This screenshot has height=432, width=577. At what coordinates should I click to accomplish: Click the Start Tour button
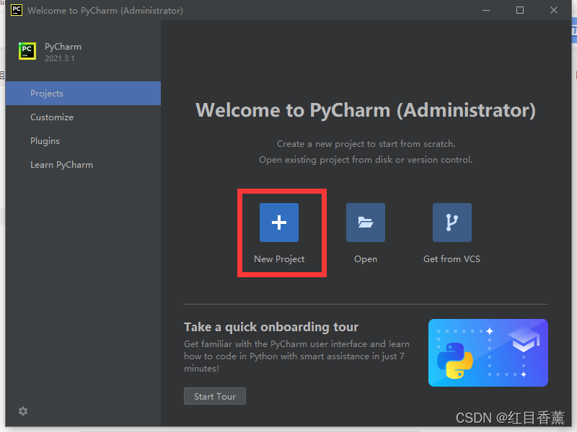(215, 396)
